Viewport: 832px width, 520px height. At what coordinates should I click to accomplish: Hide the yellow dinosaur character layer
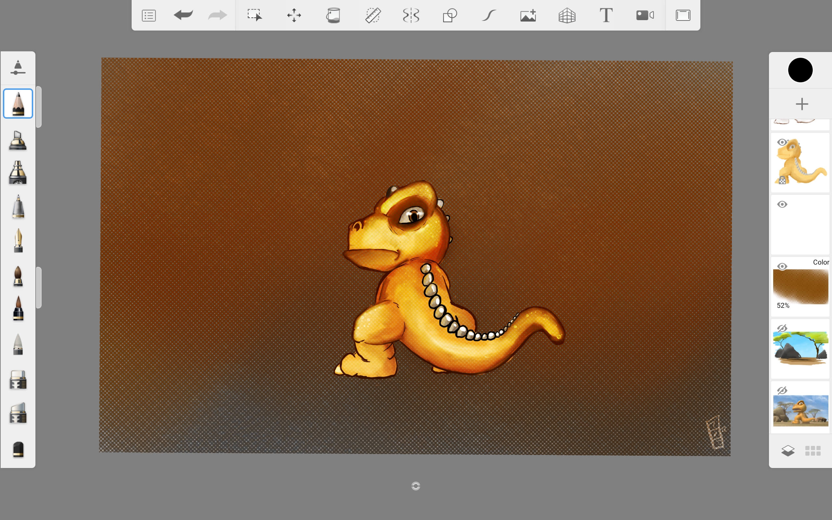point(782,142)
